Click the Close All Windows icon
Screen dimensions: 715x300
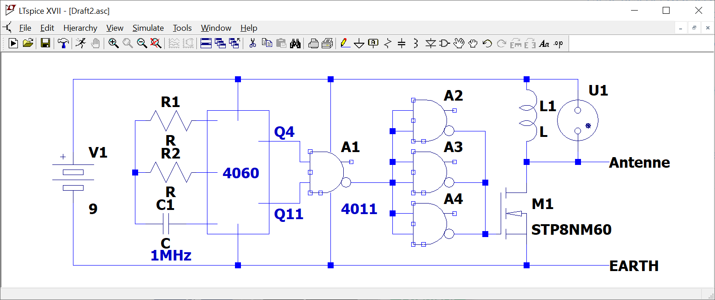[x=235, y=43]
